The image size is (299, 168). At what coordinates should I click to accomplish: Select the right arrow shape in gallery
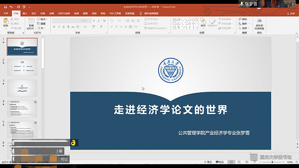pos(190,24)
